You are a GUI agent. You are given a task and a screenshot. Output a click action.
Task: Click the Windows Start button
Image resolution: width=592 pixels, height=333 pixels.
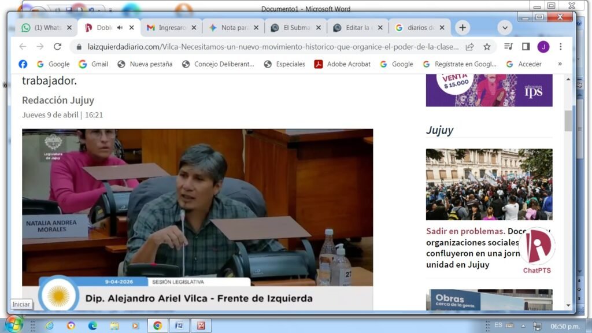pos(13,325)
